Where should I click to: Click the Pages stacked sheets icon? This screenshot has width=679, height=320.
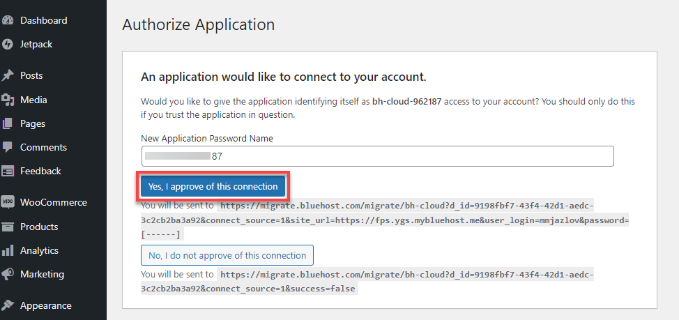tap(8, 123)
